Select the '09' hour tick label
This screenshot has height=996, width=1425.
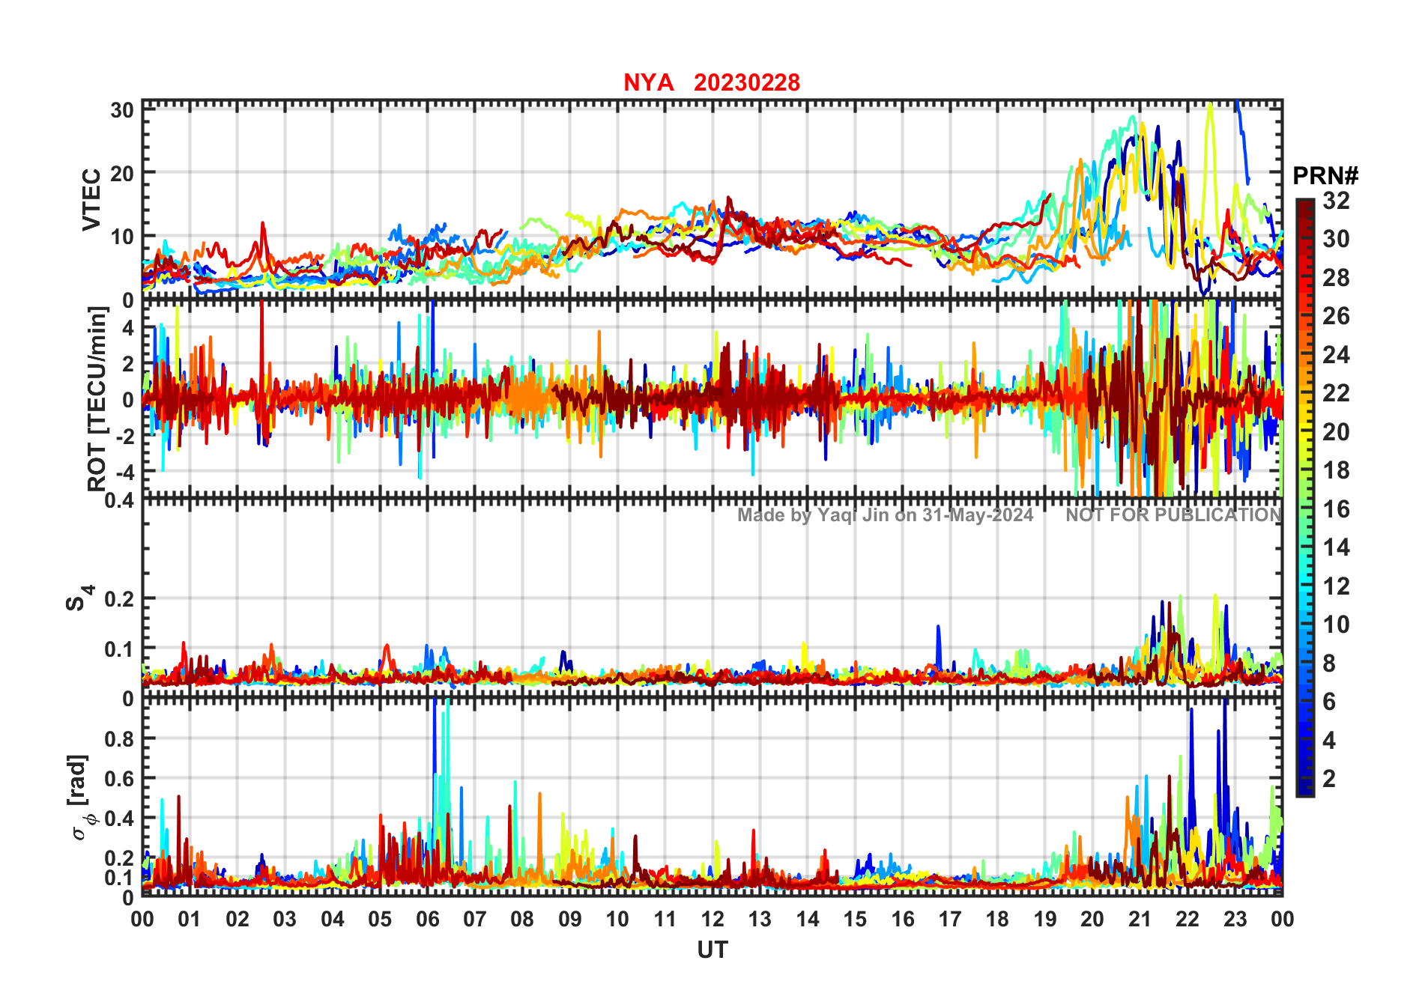coord(570,920)
